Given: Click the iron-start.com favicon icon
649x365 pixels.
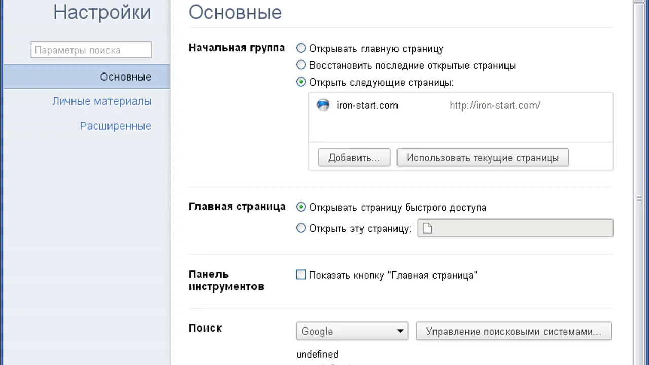Looking at the screenshot, I should 323,105.
